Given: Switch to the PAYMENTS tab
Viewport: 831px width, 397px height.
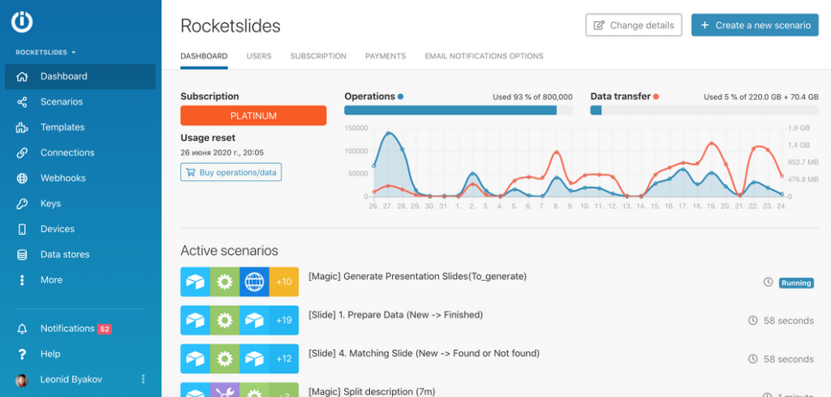Looking at the screenshot, I should 385,56.
